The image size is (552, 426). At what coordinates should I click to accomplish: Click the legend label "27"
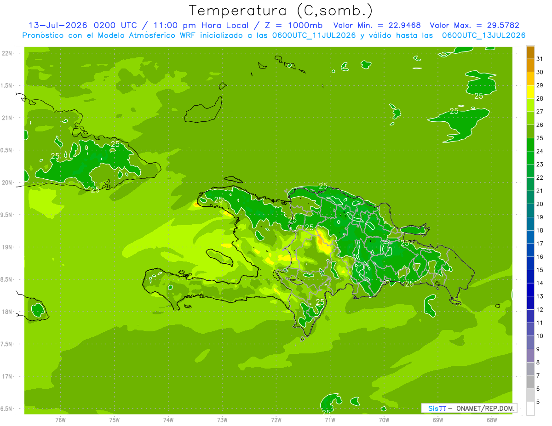click(540, 112)
